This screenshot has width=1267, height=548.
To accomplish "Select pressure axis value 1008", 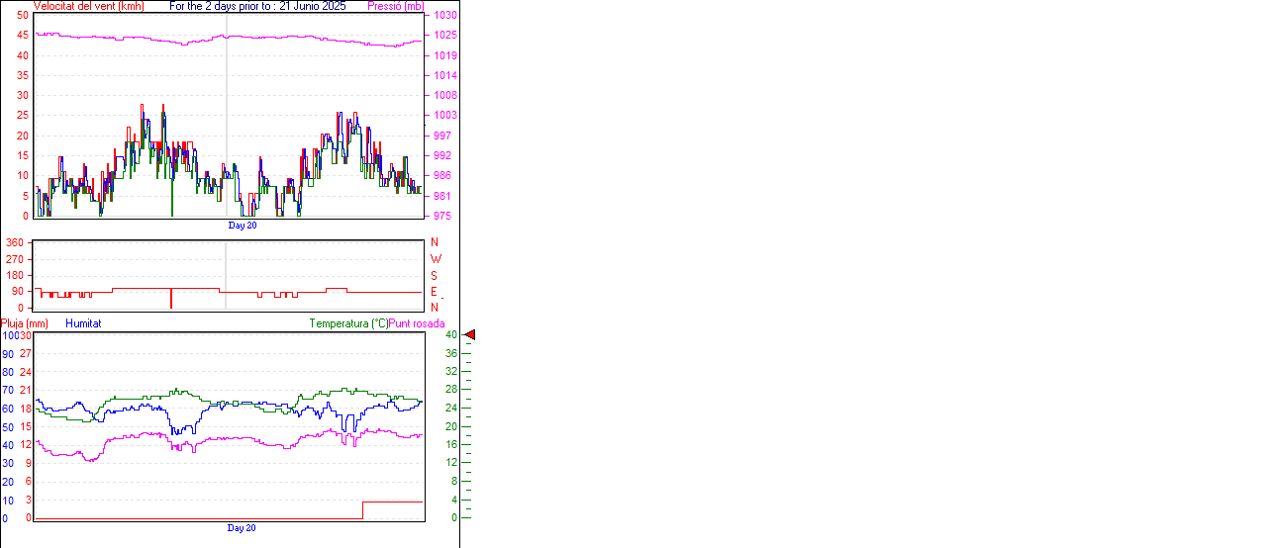I will click(x=444, y=96).
